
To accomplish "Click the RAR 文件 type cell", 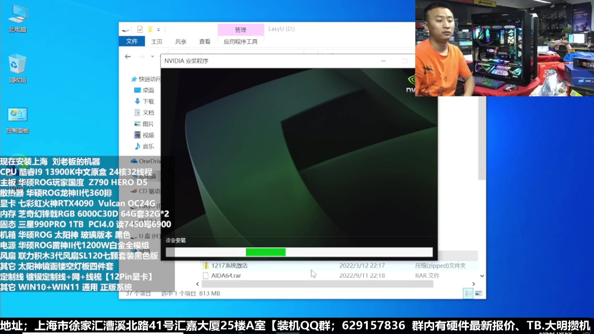I will (x=427, y=276).
